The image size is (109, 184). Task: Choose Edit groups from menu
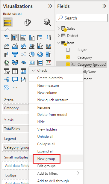(56, 166)
